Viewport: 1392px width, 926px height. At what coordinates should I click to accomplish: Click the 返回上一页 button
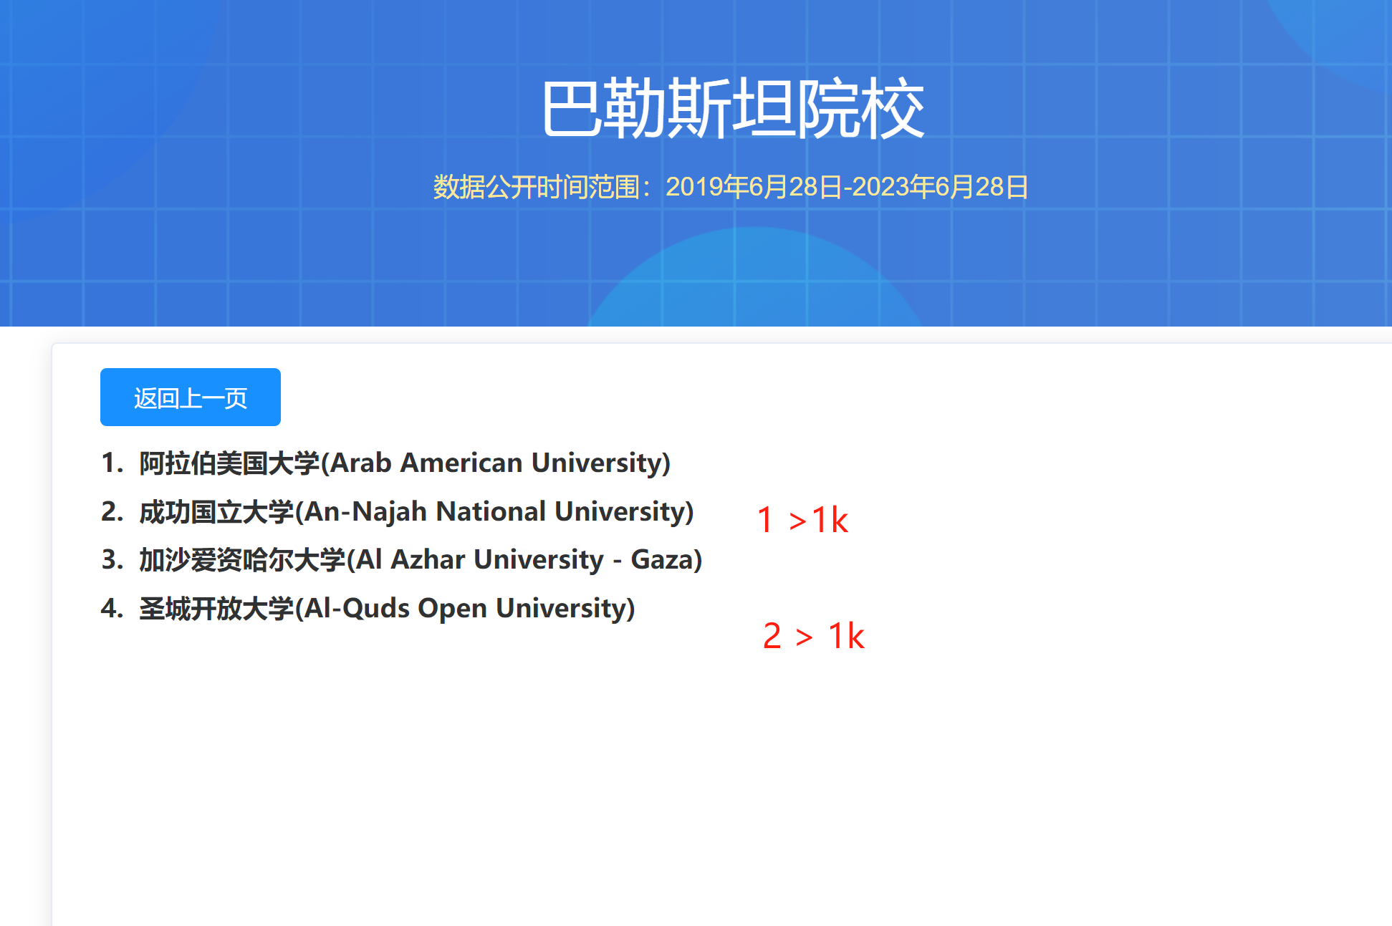click(190, 397)
